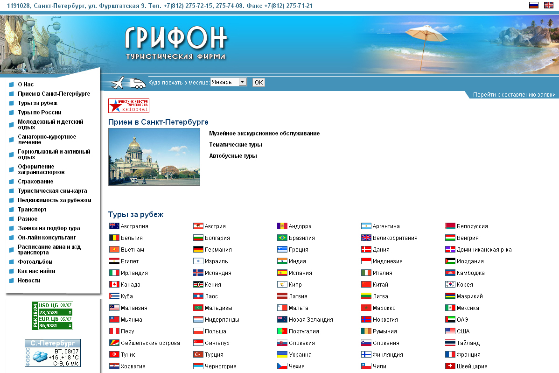Click the St. Isaac's Cathedral photo
The height and width of the screenshot is (373, 559).
(x=154, y=157)
